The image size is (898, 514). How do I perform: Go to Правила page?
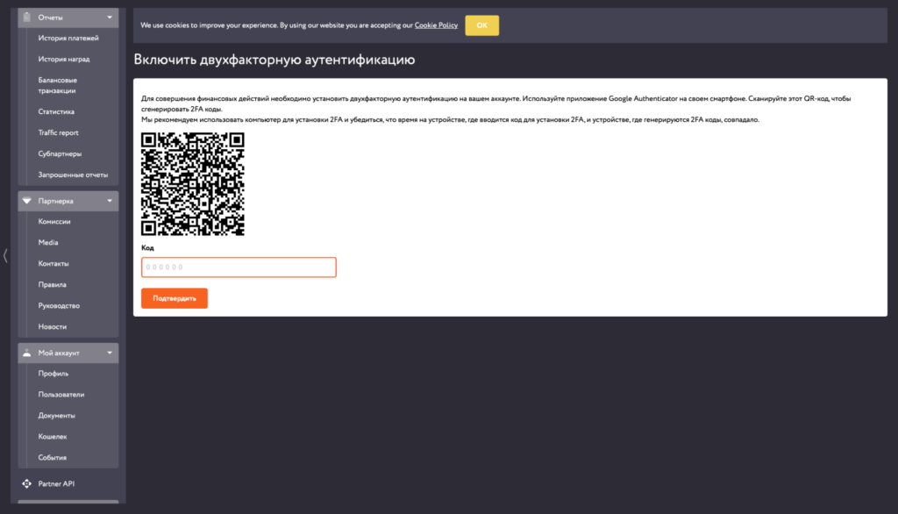pyautogui.click(x=52, y=284)
